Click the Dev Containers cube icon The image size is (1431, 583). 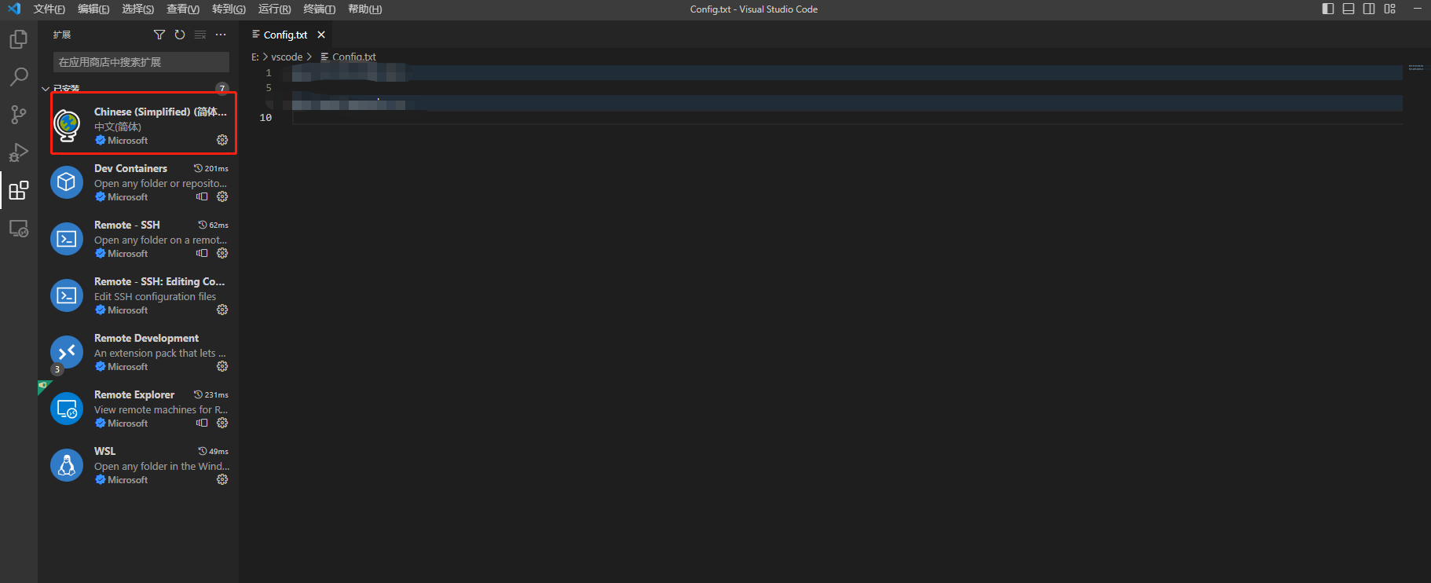(67, 182)
